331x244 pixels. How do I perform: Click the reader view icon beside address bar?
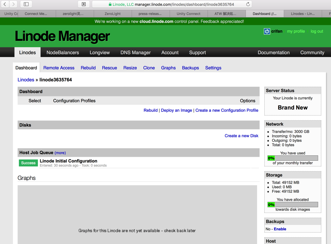click(x=84, y=4)
